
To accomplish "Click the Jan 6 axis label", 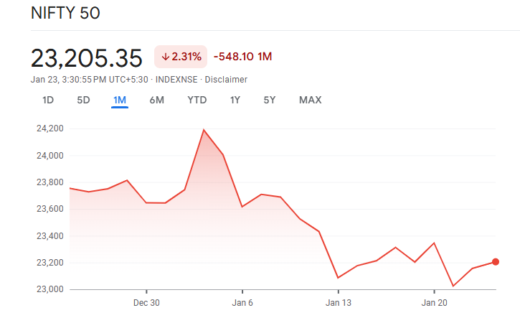I will 242,303.
